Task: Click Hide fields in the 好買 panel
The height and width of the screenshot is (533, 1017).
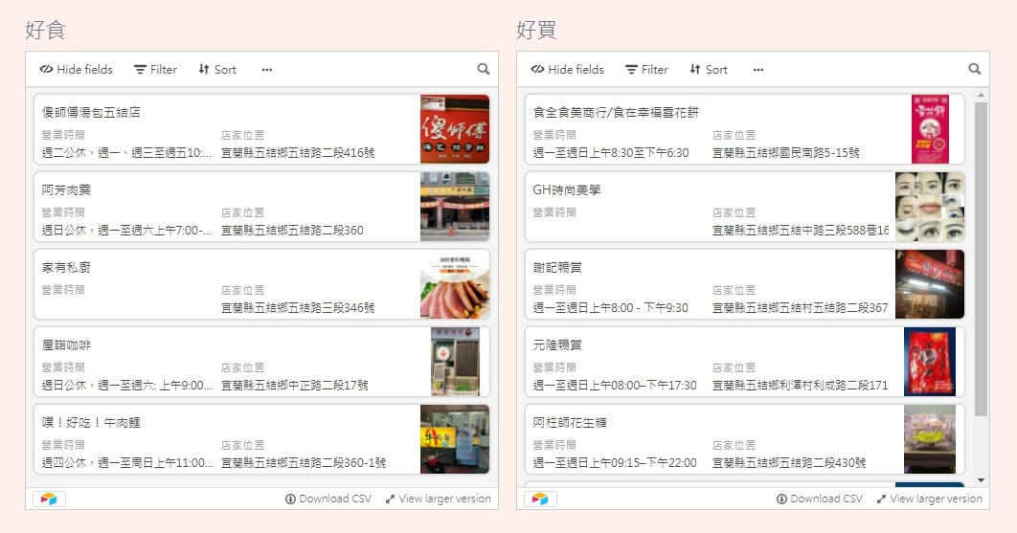Action: point(567,70)
